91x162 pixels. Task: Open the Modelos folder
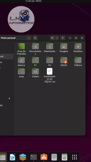click(x=78, y=48)
